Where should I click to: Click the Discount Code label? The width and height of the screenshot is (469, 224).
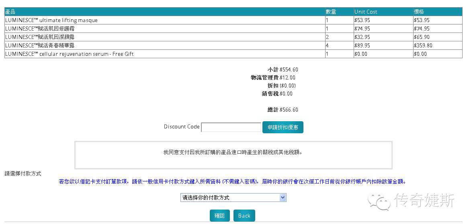182,126
